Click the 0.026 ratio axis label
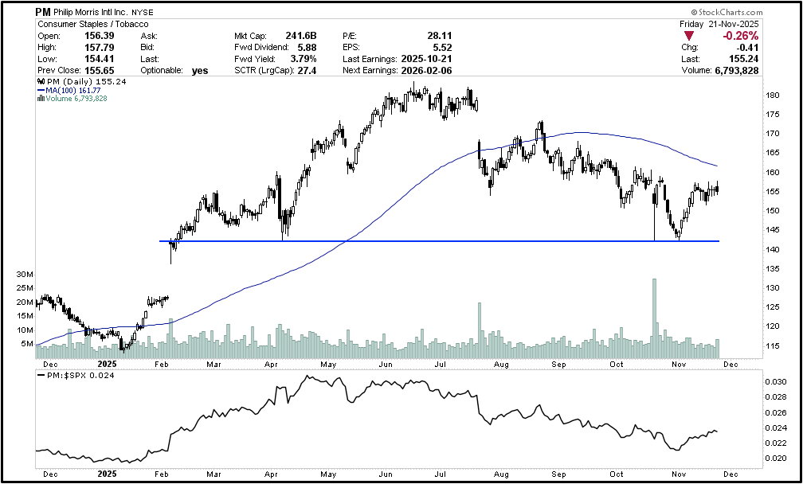The height and width of the screenshot is (484, 803). [777, 413]
